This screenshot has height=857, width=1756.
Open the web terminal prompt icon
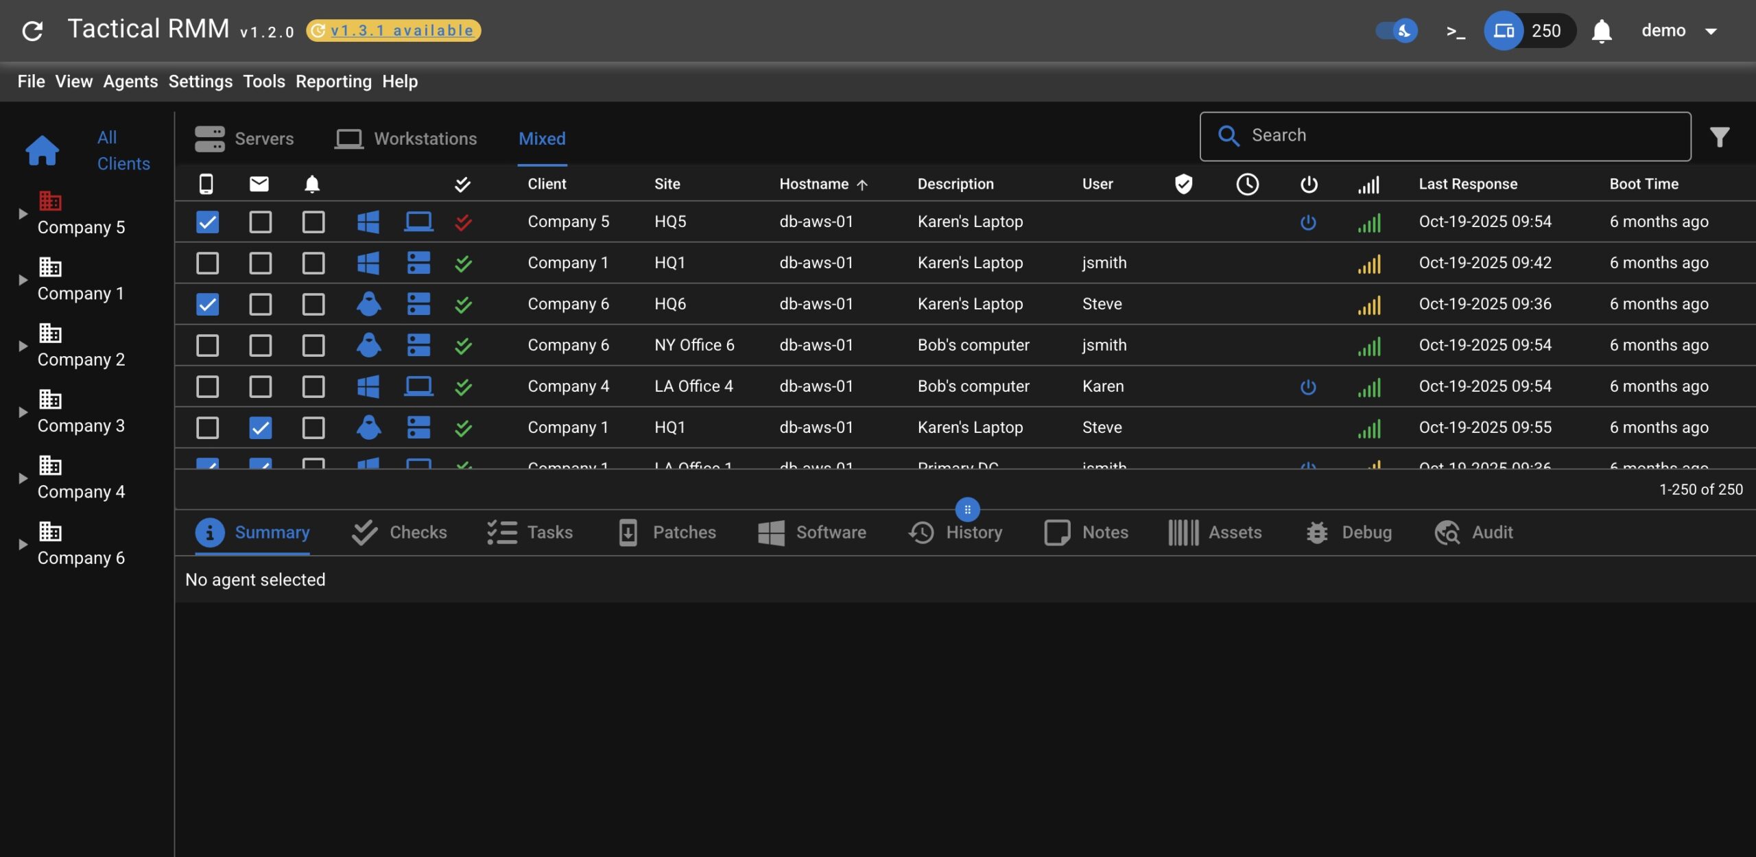pyautogui.click(x=1455, y=31)
